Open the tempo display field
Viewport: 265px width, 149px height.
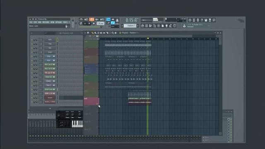point(100,24)
